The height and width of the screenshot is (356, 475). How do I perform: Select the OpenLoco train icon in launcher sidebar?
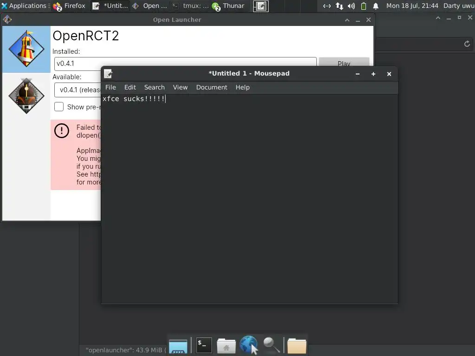26,96
